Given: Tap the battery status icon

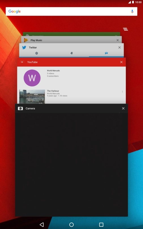Looking at the screenshot, I should [x=133, y=2].
